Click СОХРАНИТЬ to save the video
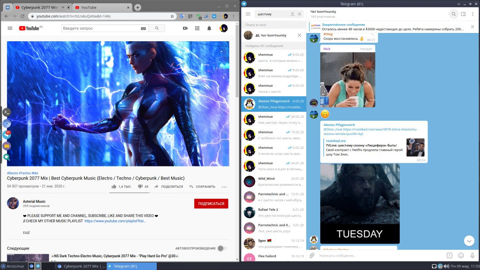This screenshot has width=480, height=270. pyautogui.click(x=202, y=186)
